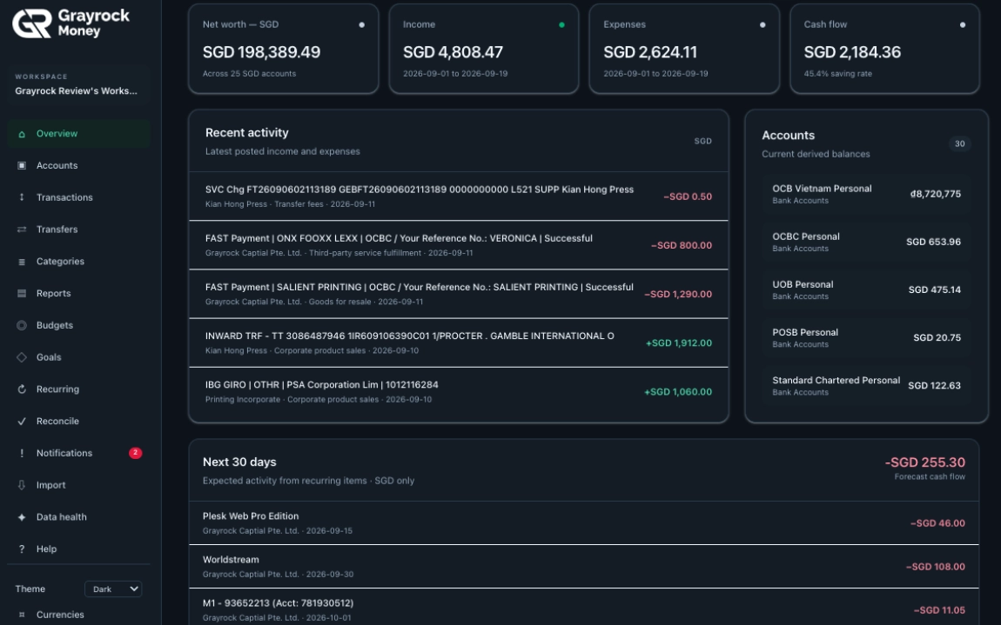Open the Expenses summary card
The width and height of the screenshot is (1001, 625).
[x=684, y=49]
